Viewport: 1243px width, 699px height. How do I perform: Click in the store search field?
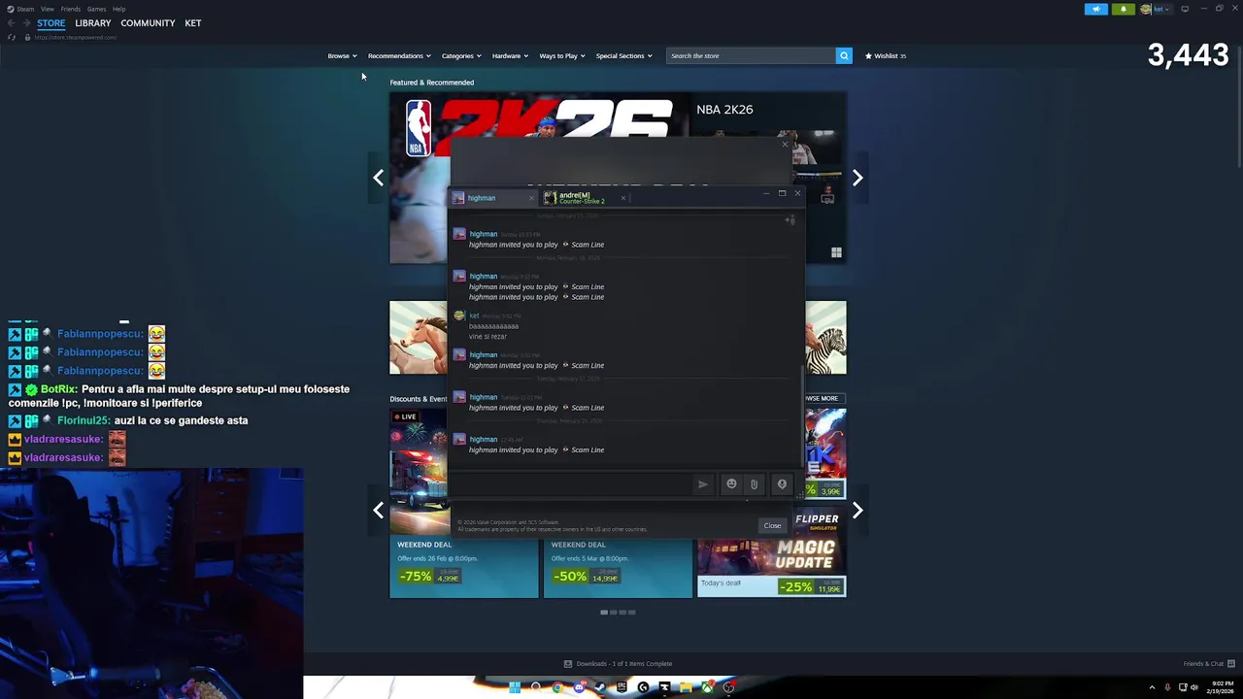[x=751, y=55]
